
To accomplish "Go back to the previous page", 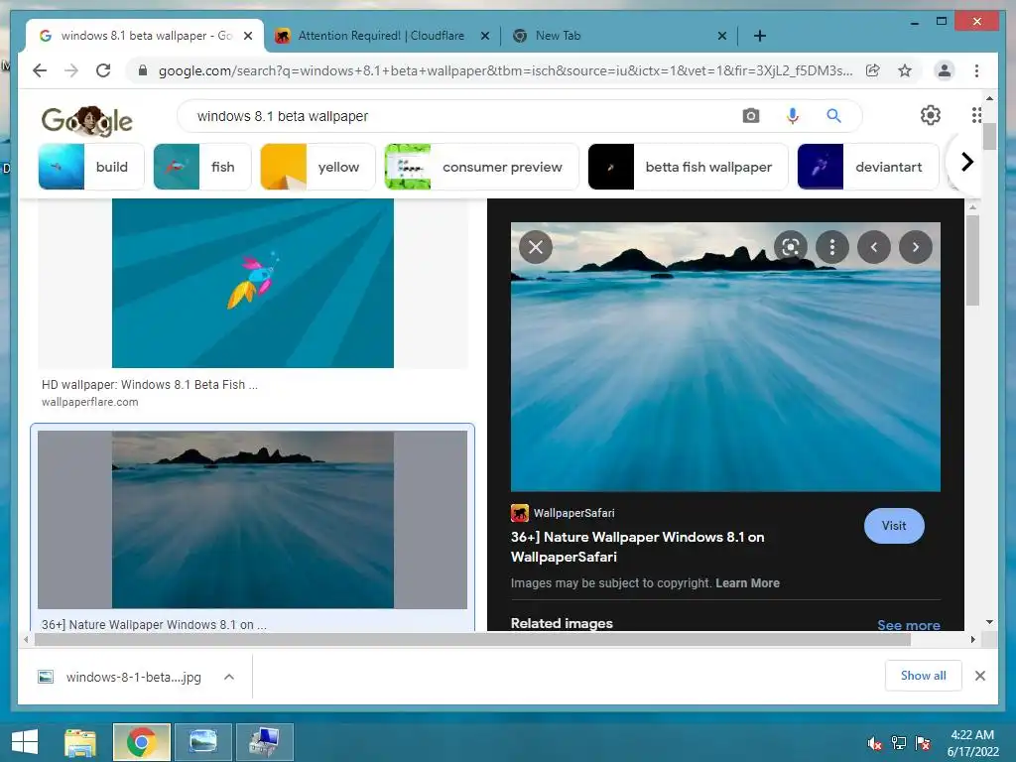I will (40, 70).
